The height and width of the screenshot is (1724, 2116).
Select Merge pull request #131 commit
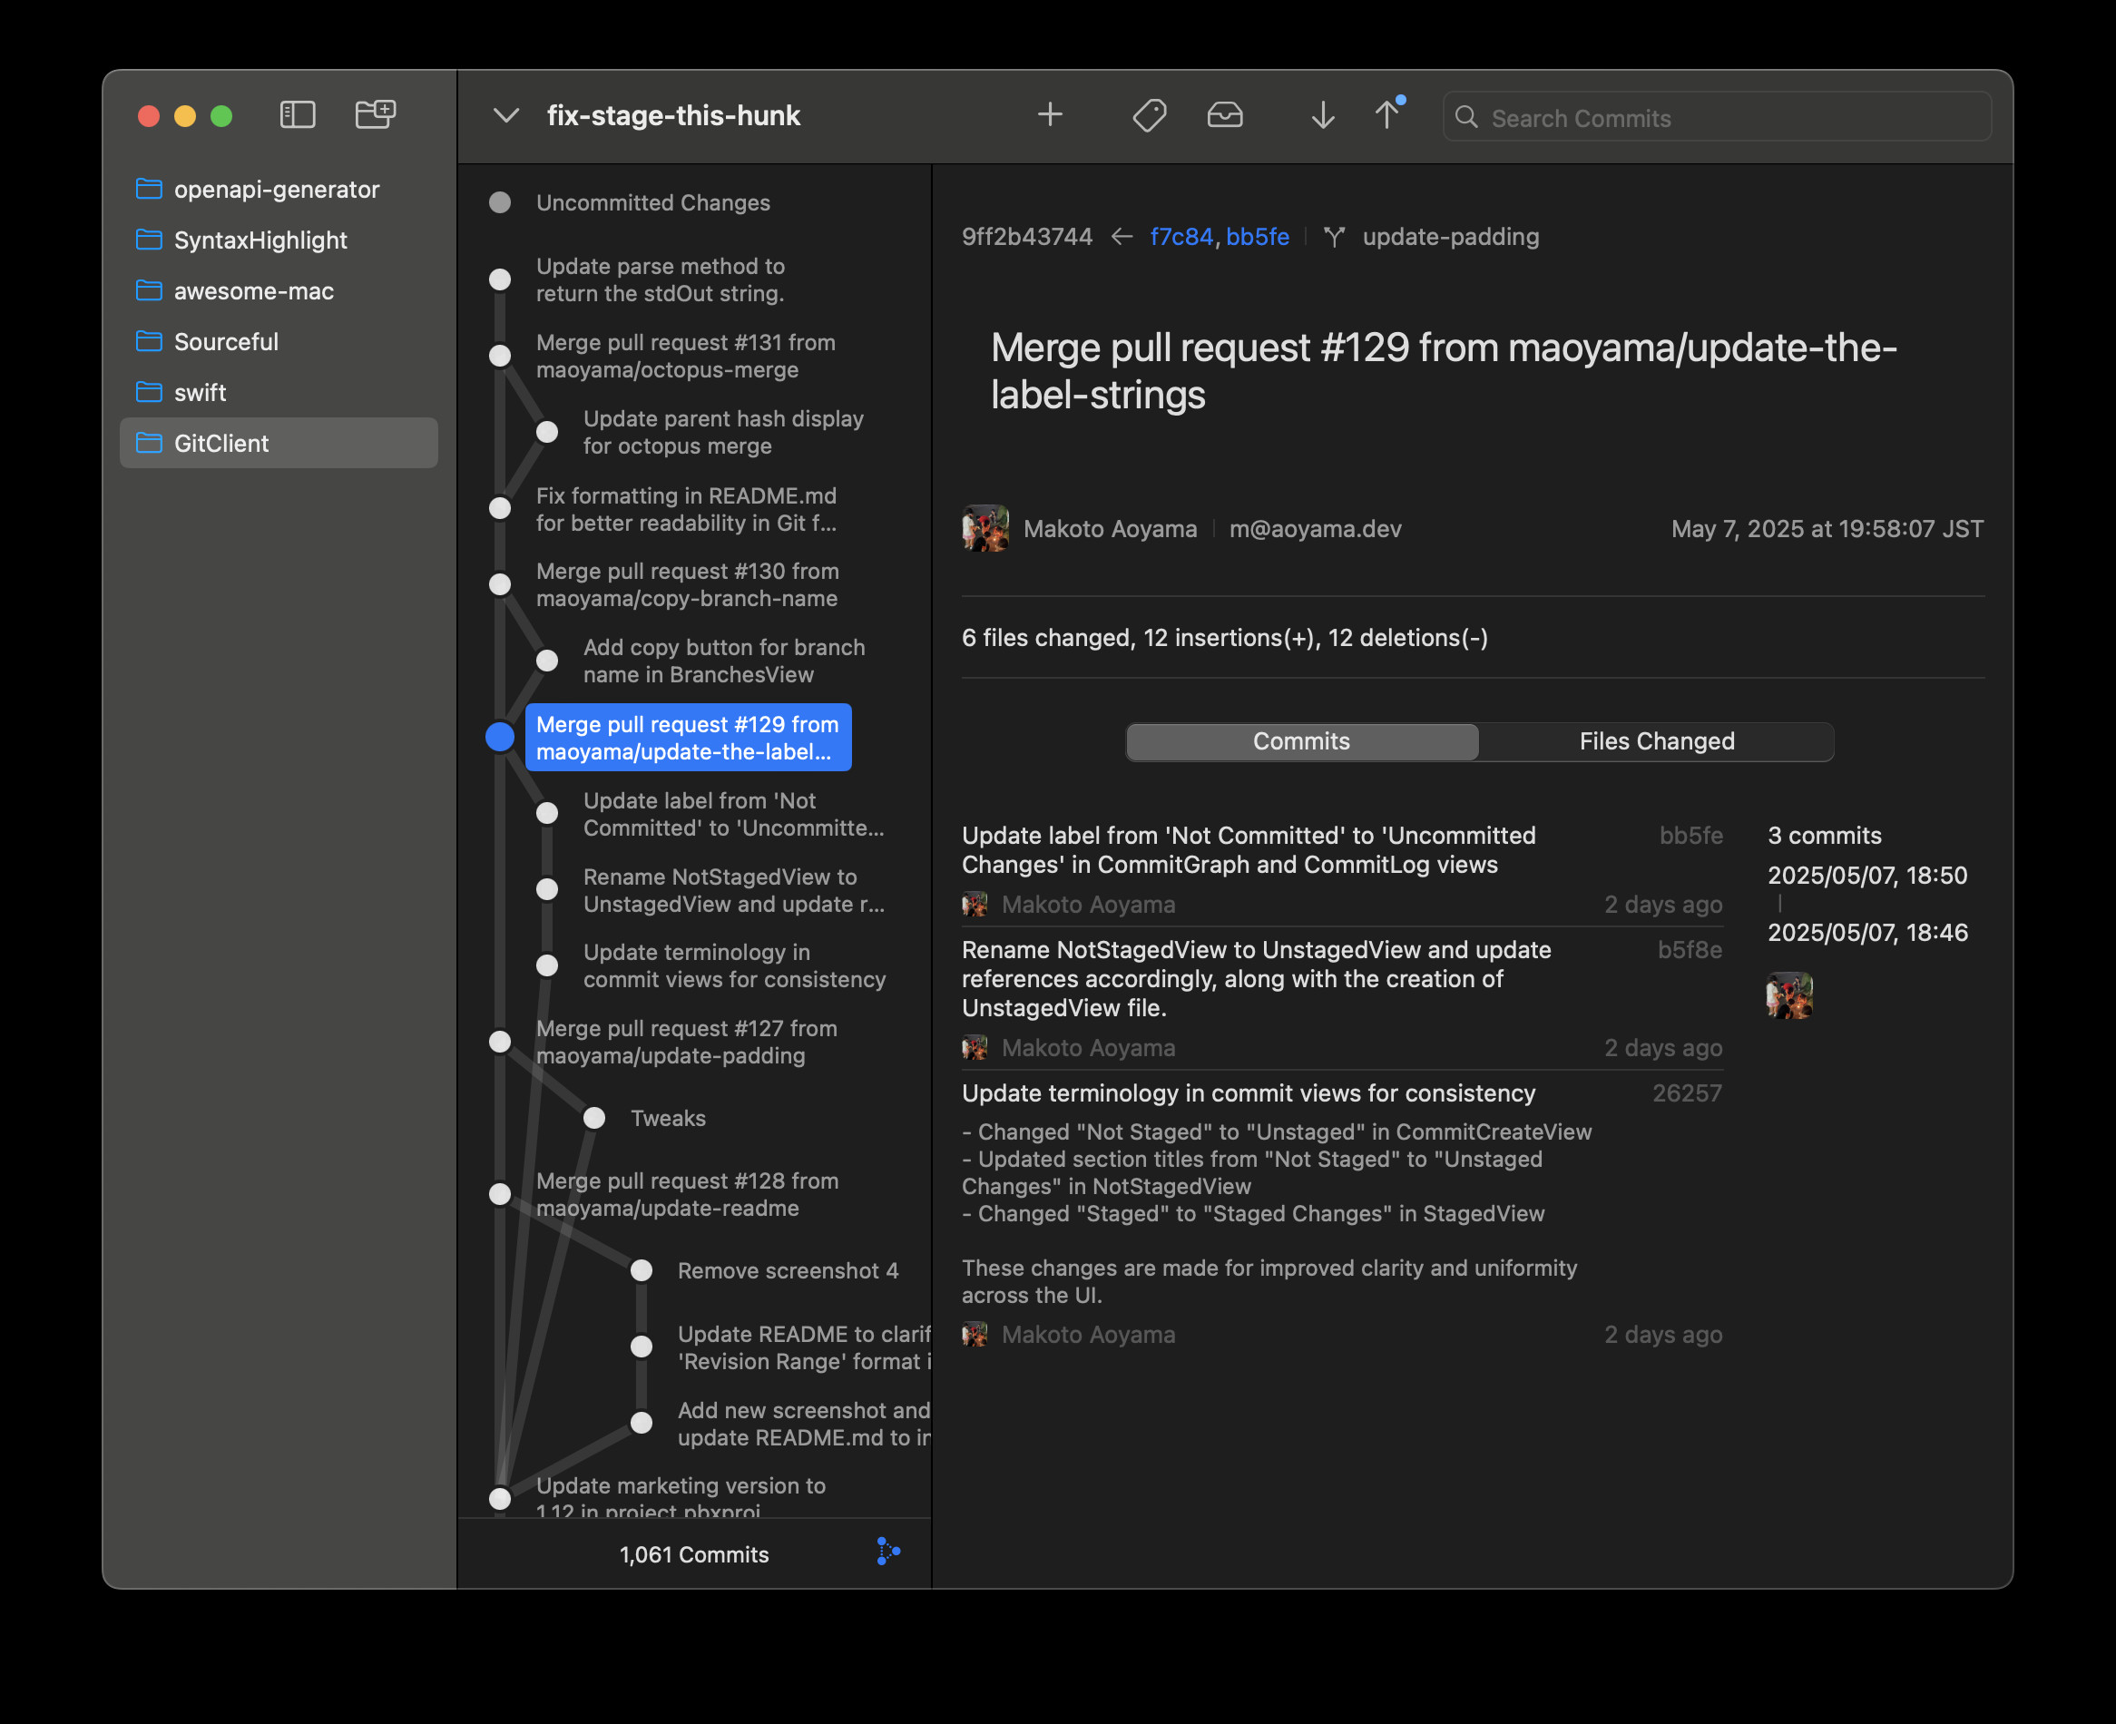click(685, 356)
